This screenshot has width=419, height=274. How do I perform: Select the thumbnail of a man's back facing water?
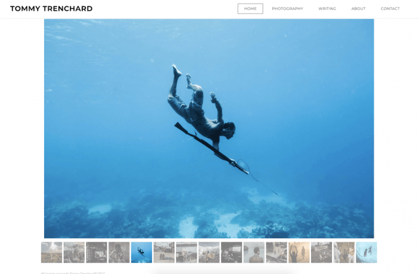(x=254, y=253)
